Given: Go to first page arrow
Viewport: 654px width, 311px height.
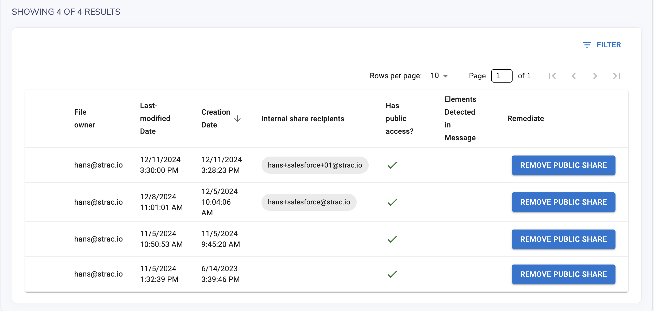Looking at the screenshot, I should (x=552, y=76).
